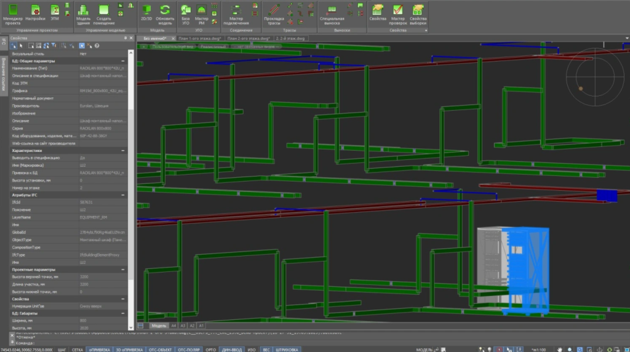Collapse the БД: Общие параметры section
The height and width of the screenshot is (352, 630).
coord(122,62)
